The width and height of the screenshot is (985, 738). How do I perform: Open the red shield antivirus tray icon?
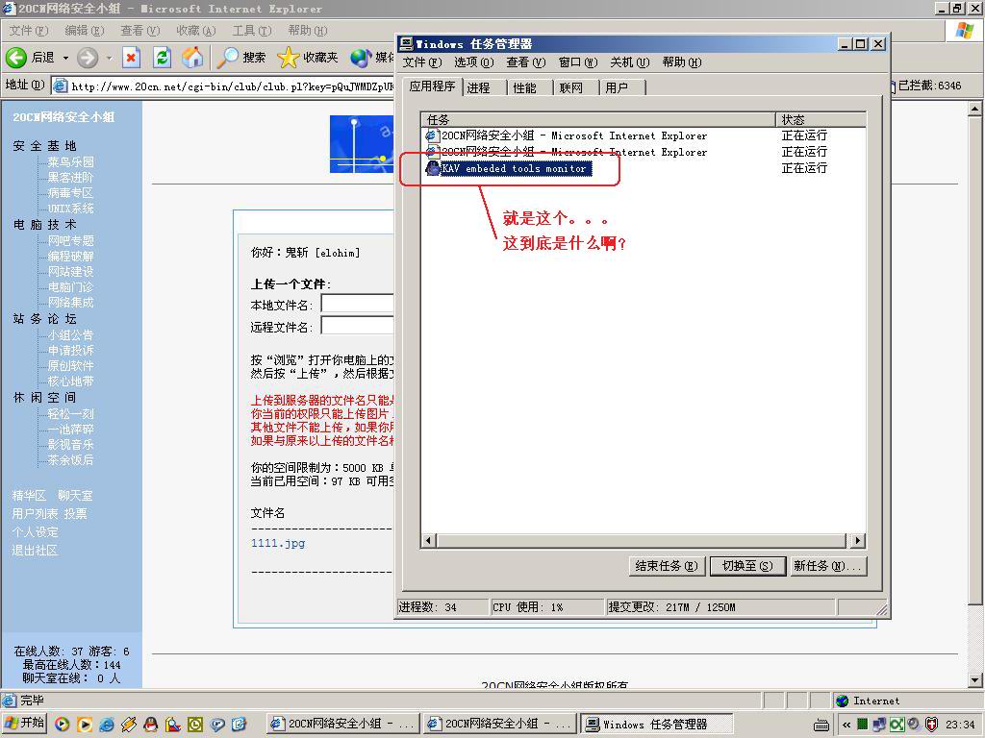(x=931, y=725)
